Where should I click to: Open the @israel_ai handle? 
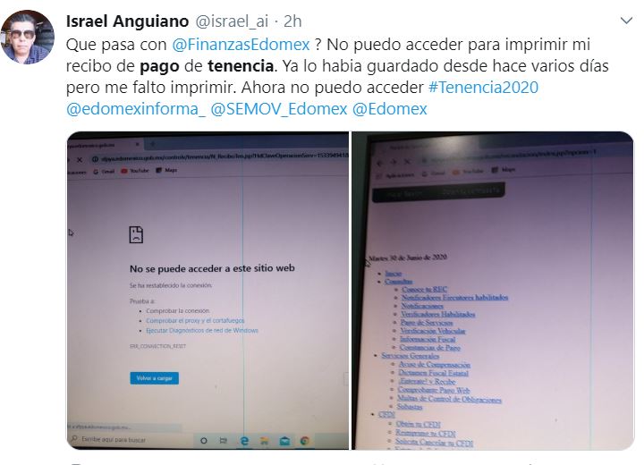[232, 21]
